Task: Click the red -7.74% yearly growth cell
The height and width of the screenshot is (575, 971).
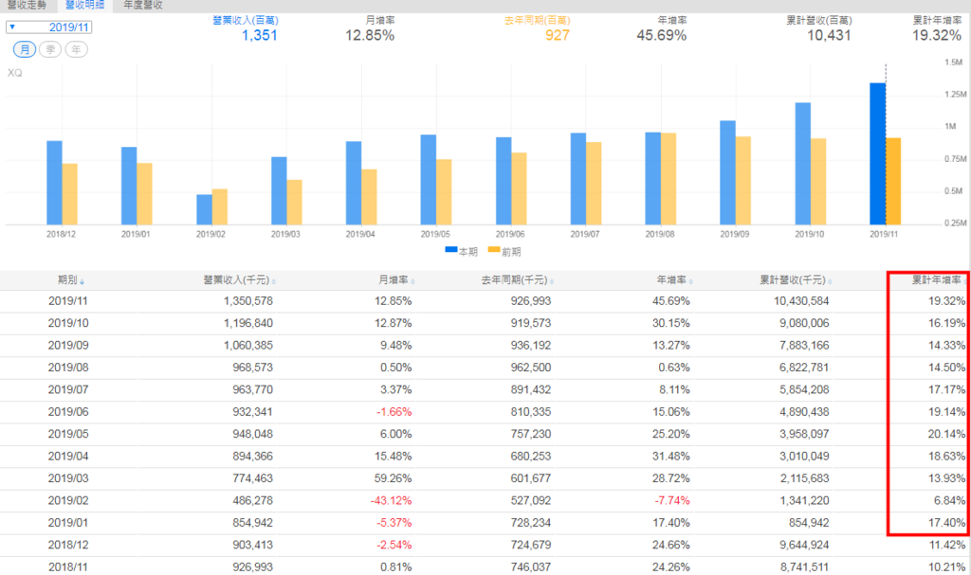Action: pyautogui.click(x=672, y=501)
